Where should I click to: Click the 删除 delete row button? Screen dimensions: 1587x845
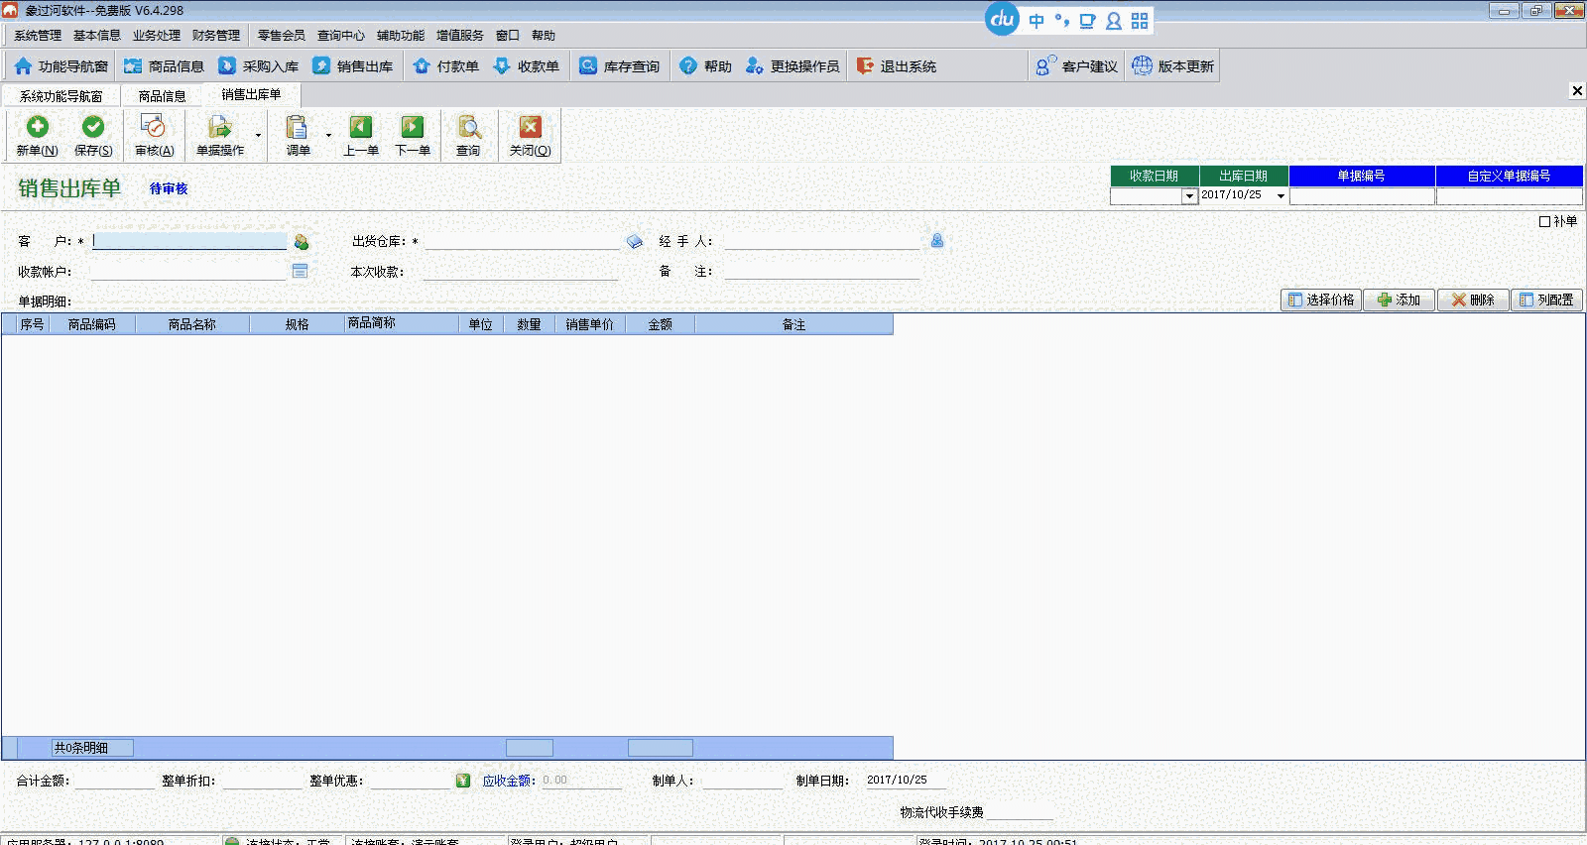coord(1473,300)
